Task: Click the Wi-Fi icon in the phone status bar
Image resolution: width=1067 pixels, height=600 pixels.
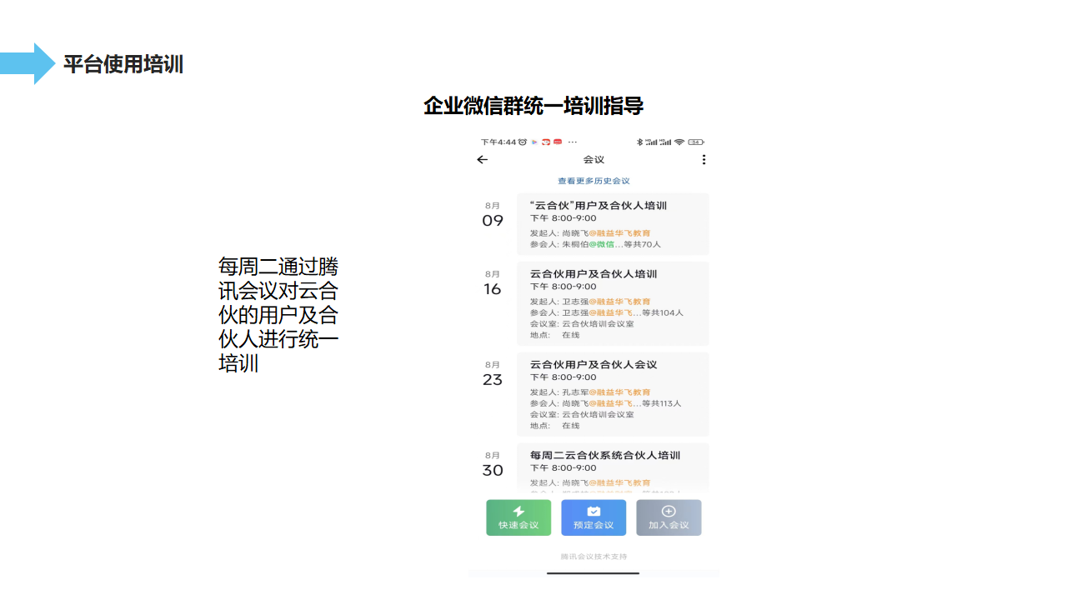Action: [679, 142]
